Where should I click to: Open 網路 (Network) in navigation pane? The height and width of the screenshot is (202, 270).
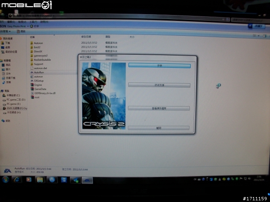(x=6, y=121)
